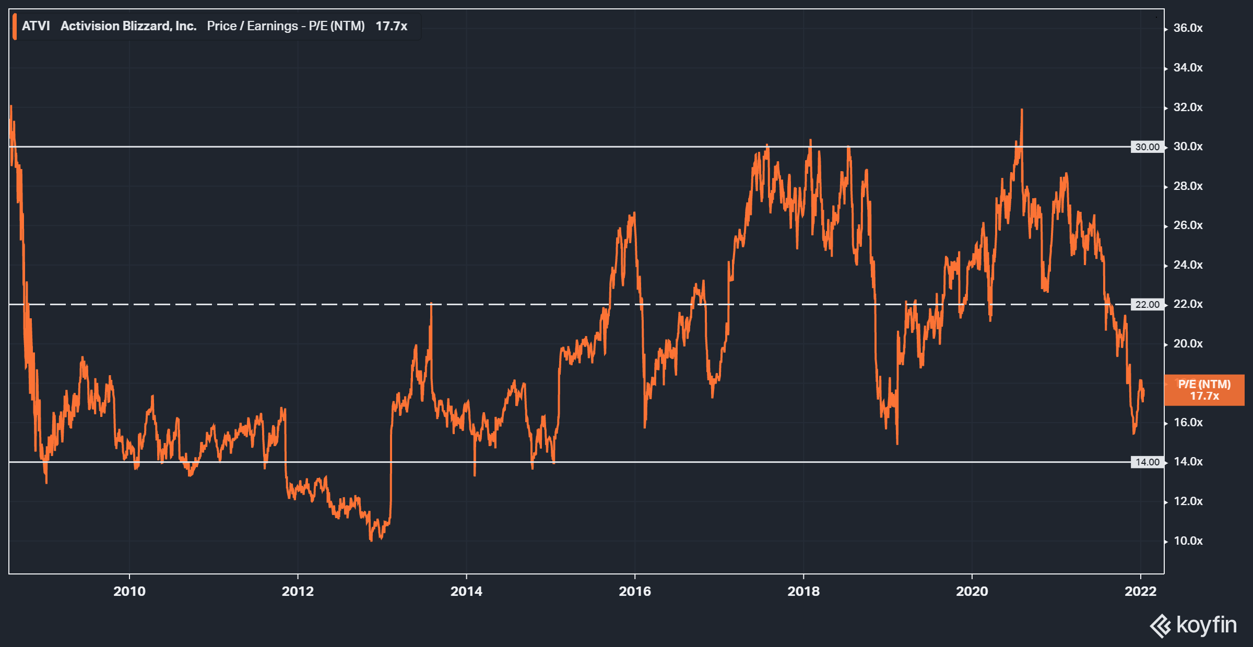This screenshot has height=647, width=1253.
Task: Click the Price / Earnings - P/E (NTM) label
Action: 286,26
